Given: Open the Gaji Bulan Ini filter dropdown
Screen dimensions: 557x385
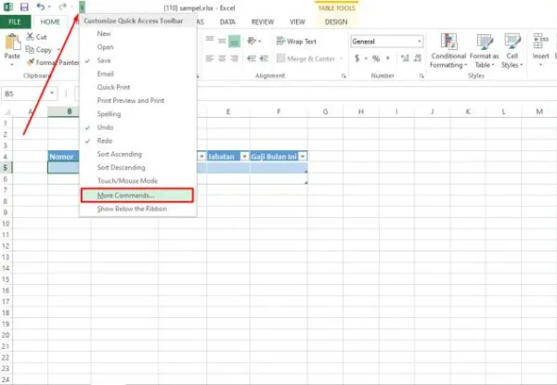Looking at the screenshot, I should (303, 157).
